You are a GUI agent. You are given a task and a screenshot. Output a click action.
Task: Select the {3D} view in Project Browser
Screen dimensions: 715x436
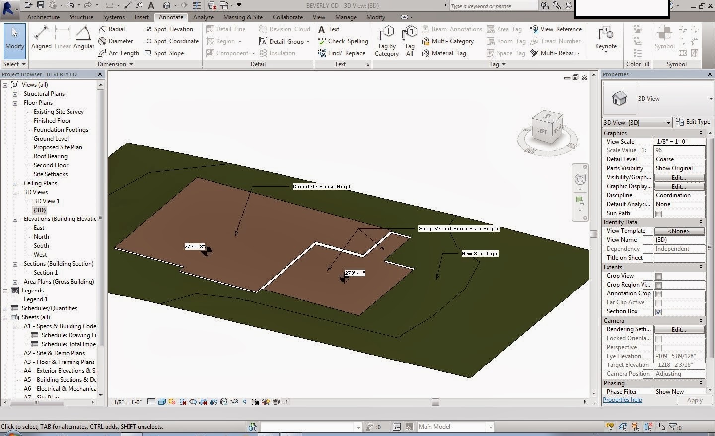(x=40, y=210)
